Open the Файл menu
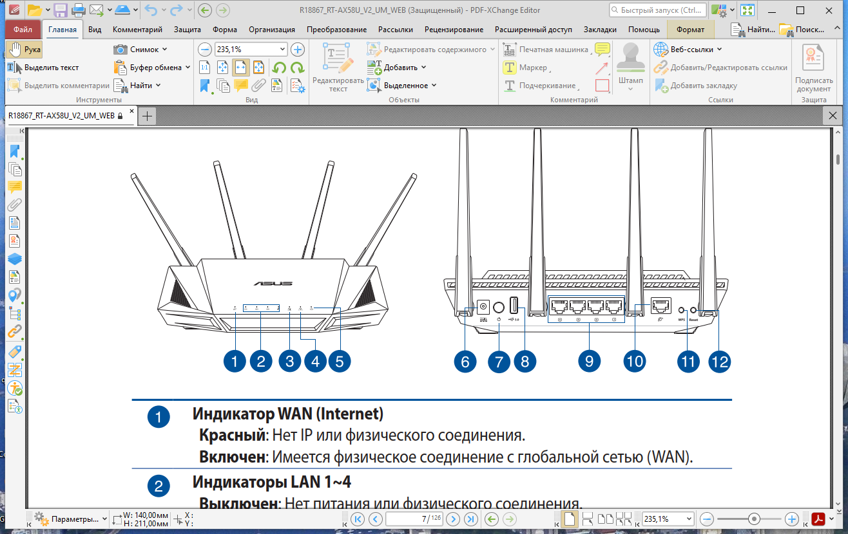Viewport: 848px width, 534px height. pos(23,30)
